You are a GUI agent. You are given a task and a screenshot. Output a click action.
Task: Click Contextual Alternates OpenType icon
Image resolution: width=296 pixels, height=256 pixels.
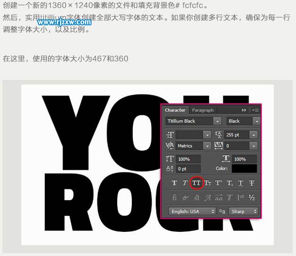click(x=185, y=197)
